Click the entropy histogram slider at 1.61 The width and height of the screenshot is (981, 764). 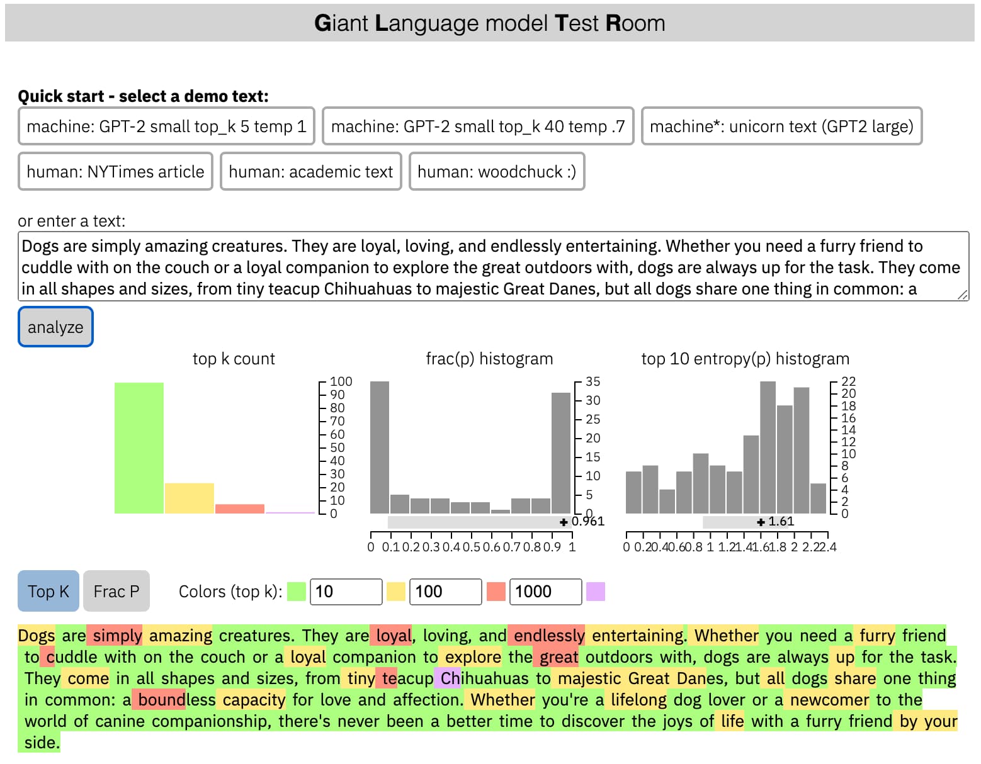[761, 521]
